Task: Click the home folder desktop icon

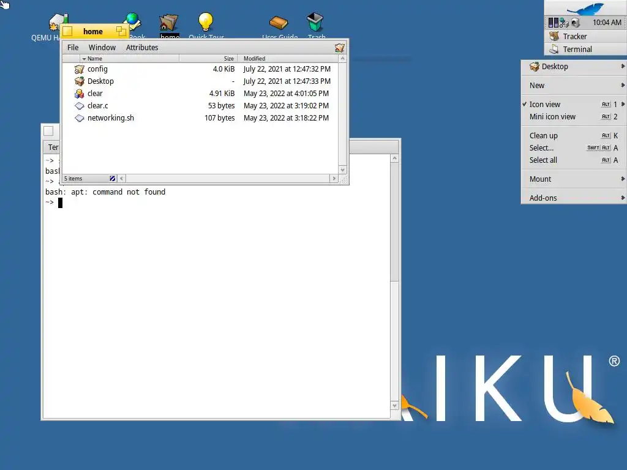Action: click(x=168, y=23)
